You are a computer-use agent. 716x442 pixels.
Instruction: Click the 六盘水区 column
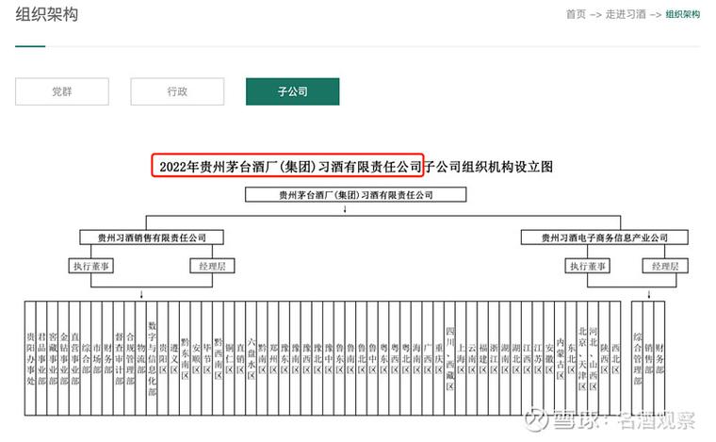point(252,358)
